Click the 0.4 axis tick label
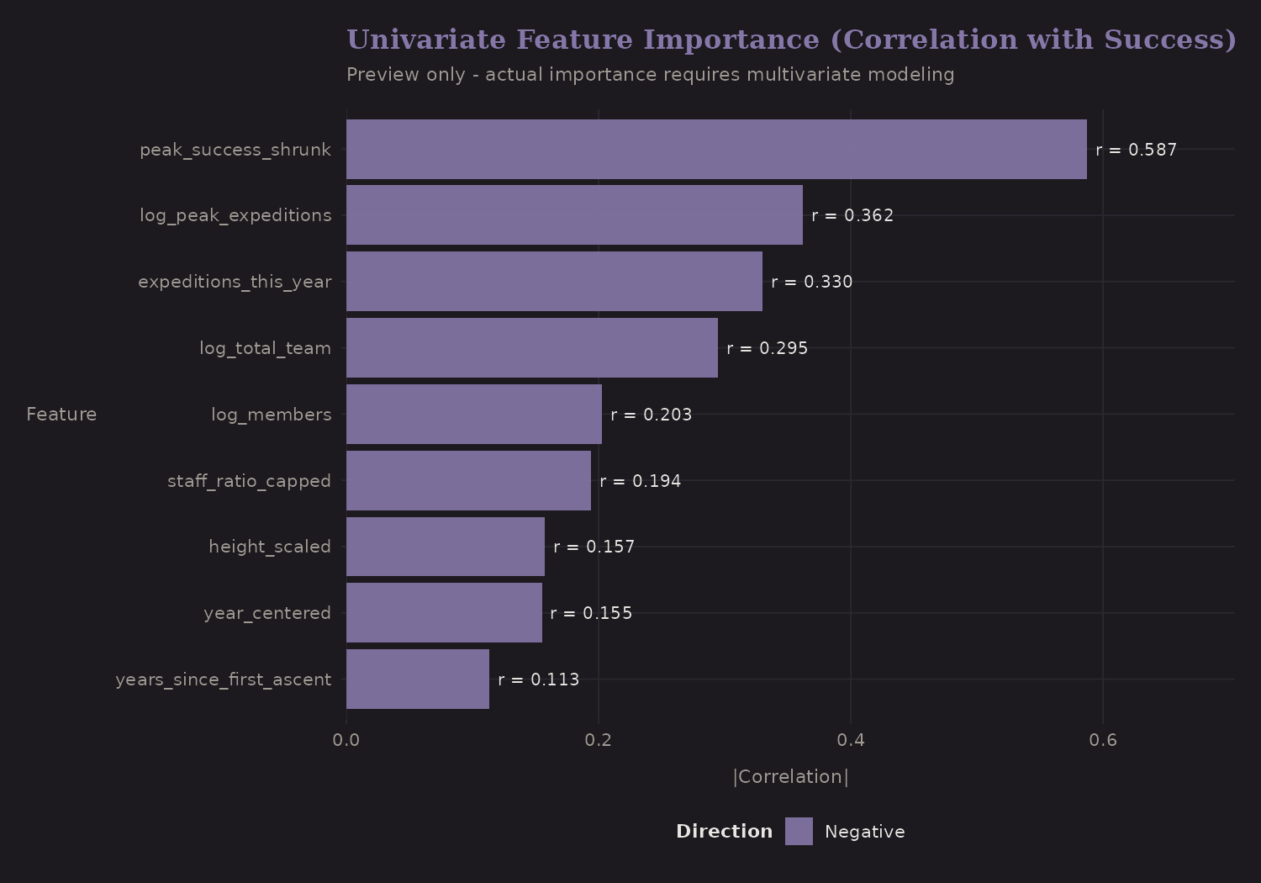Image resolution: width=1261 pixels, height=883 pixels. 852,740
